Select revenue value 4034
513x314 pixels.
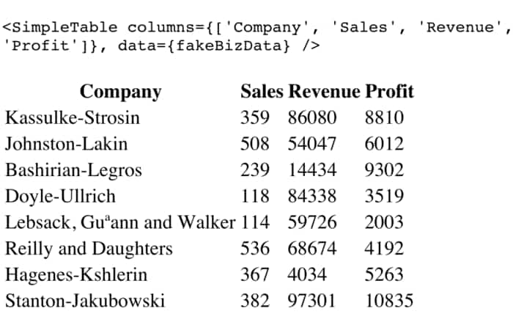click(x=308, y=275)
